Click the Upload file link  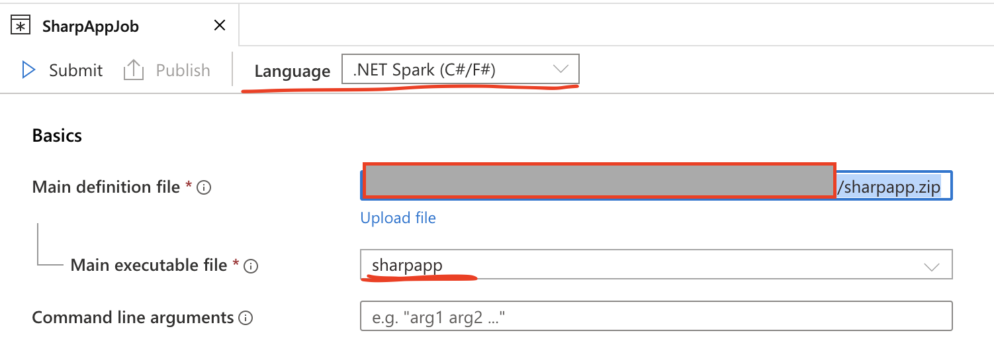pyautogui.click(x=398, y=218)
